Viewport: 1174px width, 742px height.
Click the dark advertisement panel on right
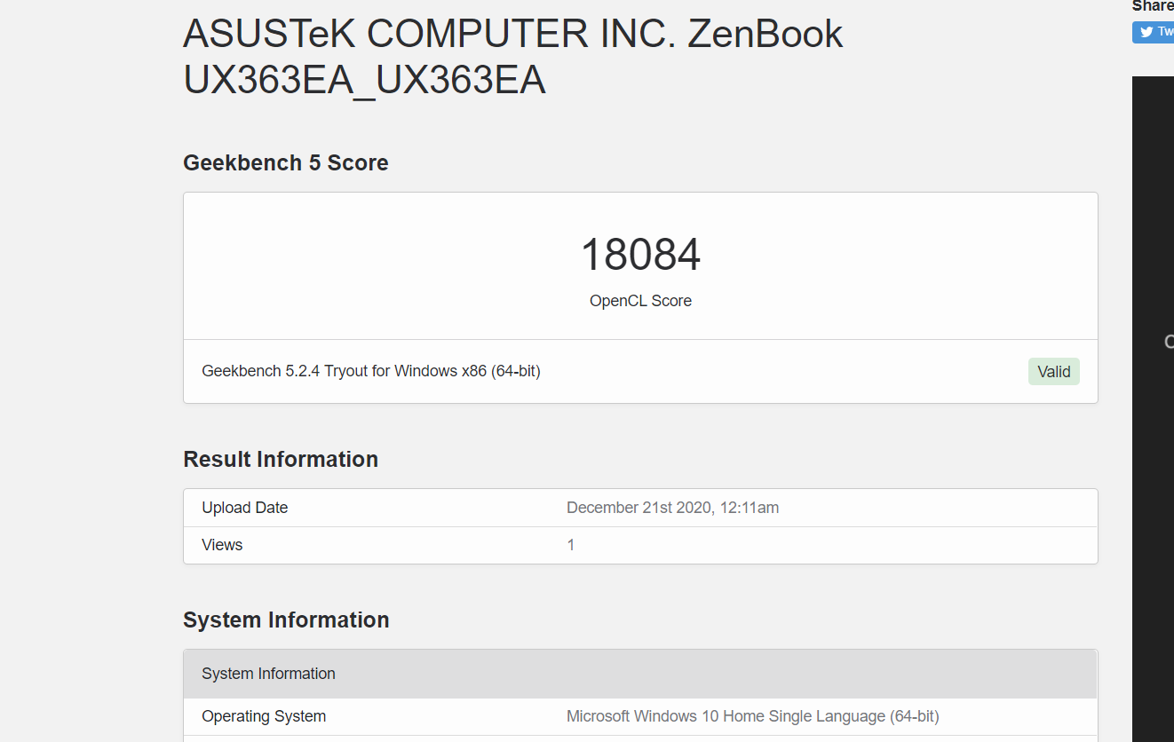tap(1153, 408)
